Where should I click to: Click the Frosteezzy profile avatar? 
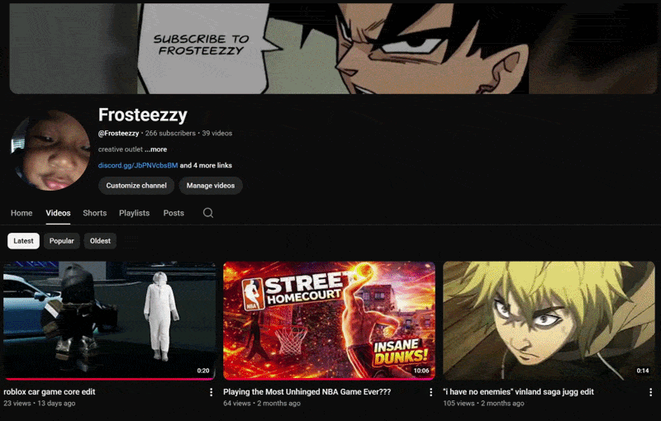point(50,151)
